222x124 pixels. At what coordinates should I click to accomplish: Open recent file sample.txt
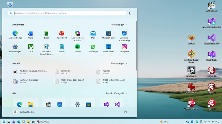[63, 72]
